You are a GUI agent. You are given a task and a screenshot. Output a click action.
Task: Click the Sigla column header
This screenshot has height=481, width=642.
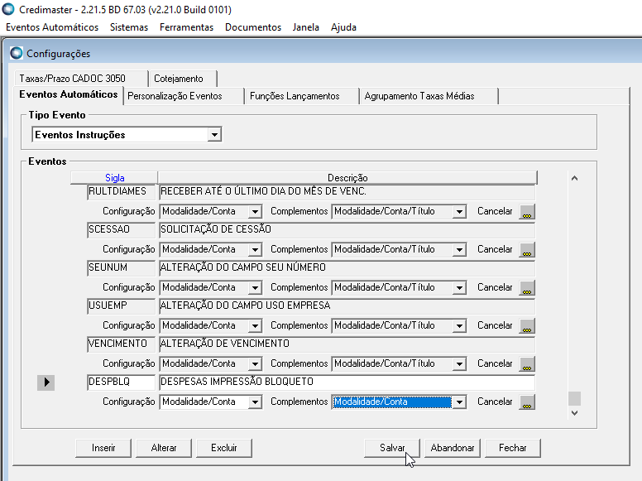pos(114,178)
